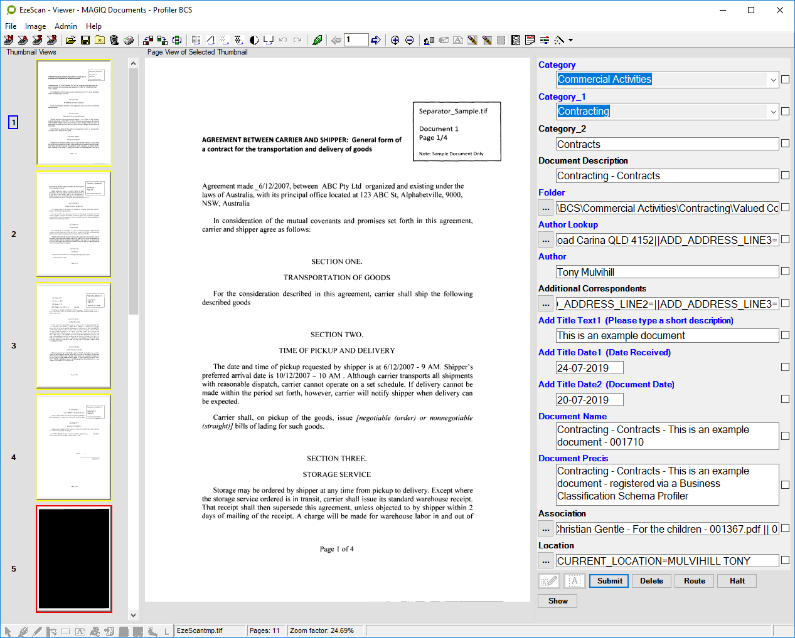Select the black page 5 thumbnail

coord(74,558)
